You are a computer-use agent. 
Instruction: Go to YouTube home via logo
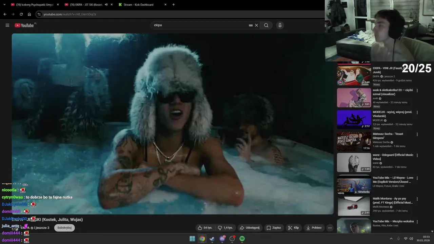(x=24, y=25)
